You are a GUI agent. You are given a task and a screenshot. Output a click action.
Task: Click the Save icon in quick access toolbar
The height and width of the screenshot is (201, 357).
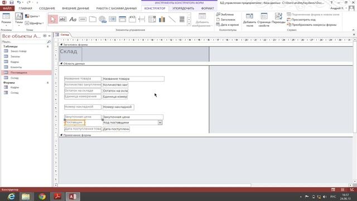coord(11,2)
